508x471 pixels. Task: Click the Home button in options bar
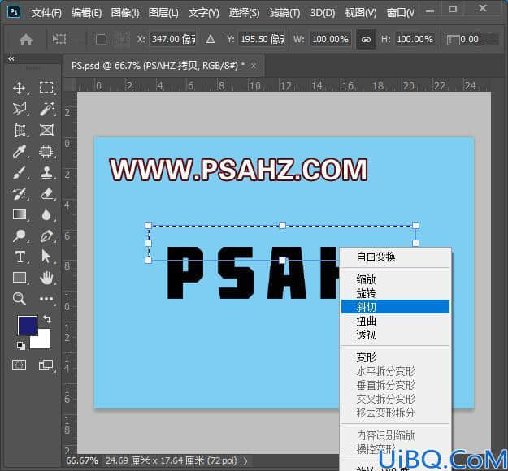click(26, 40)
